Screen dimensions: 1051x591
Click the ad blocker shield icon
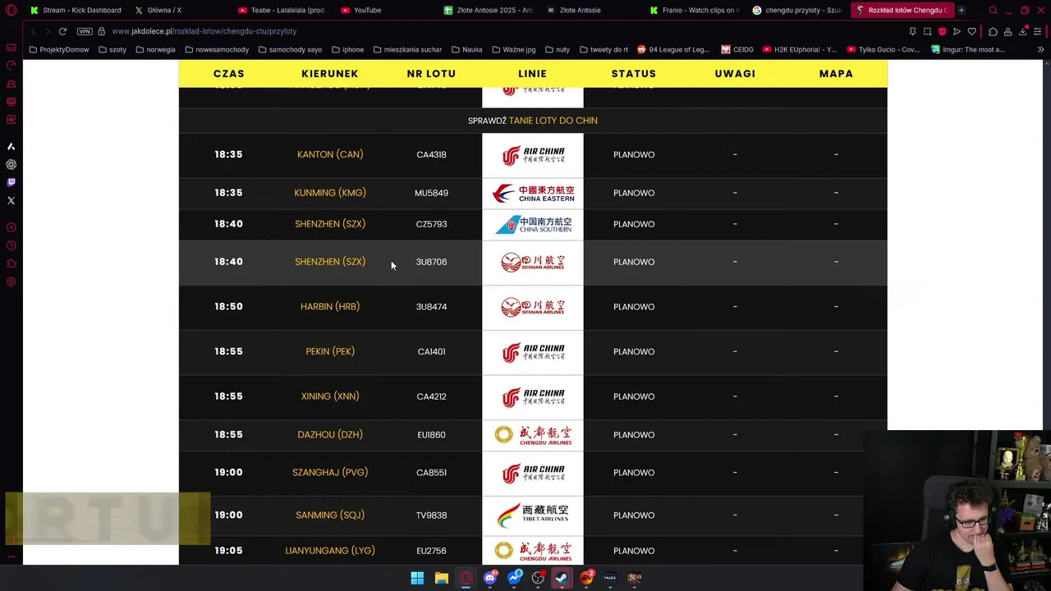(x=942, y=31)
